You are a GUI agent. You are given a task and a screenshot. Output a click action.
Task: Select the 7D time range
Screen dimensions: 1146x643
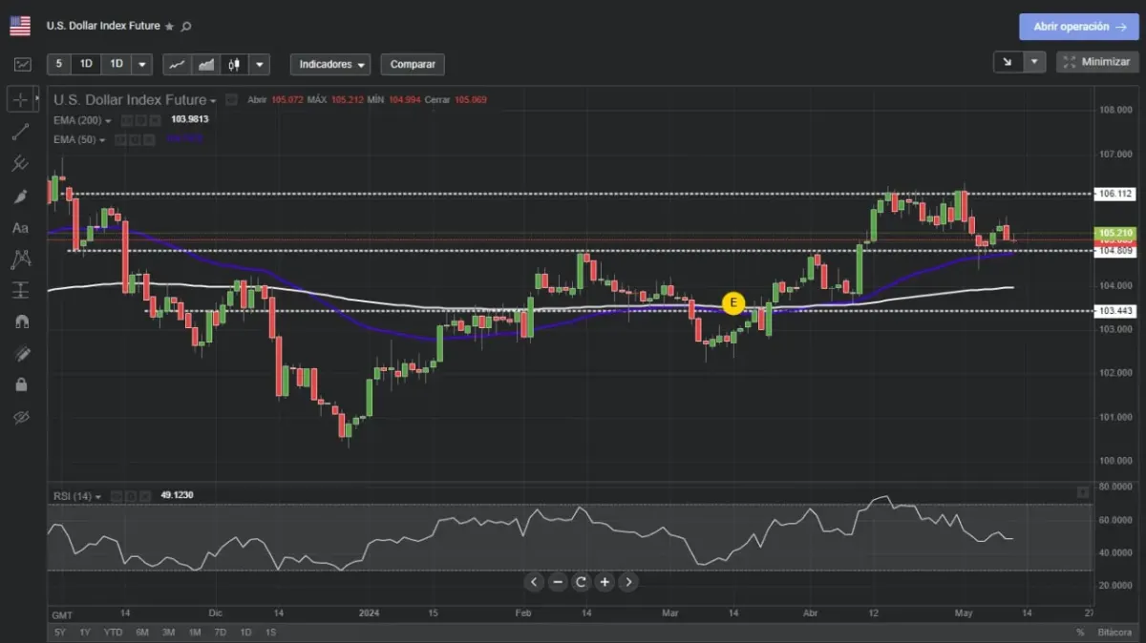[220, 633]
